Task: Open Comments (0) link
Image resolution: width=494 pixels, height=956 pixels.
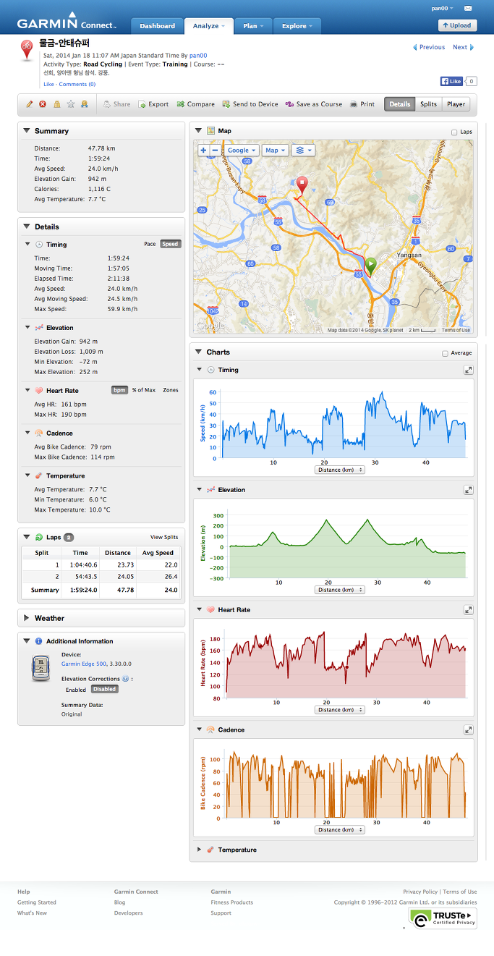Action: click(x=77, y=85)
